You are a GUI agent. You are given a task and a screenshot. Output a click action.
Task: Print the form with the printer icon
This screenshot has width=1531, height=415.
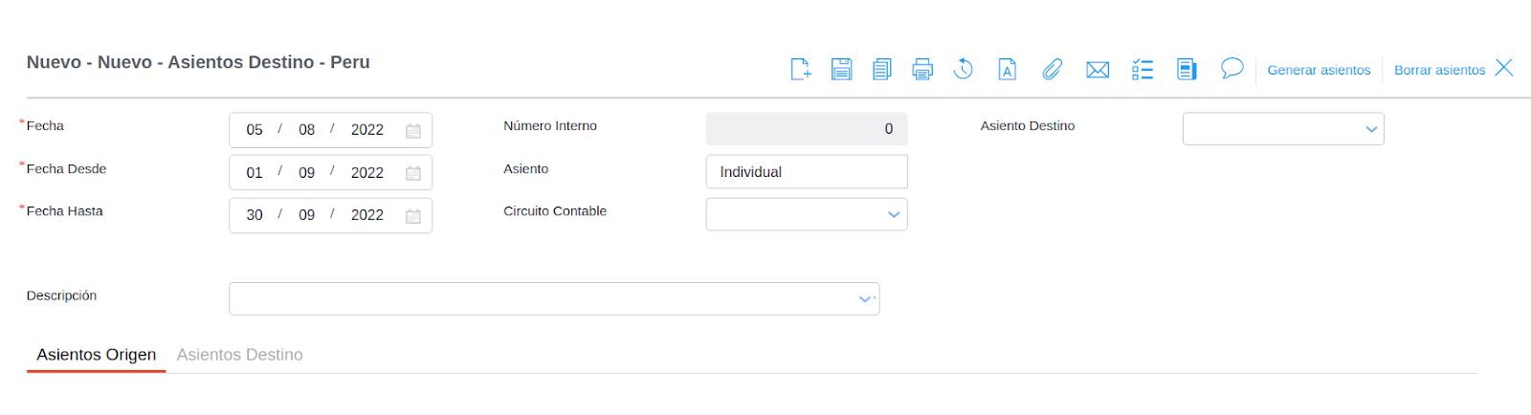pos(922,69)
